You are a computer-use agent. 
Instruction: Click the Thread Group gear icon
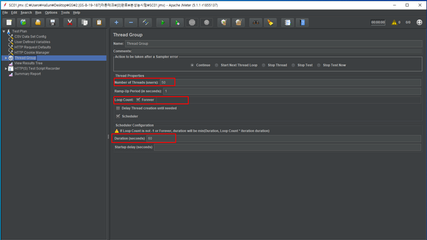coord(11,58)
